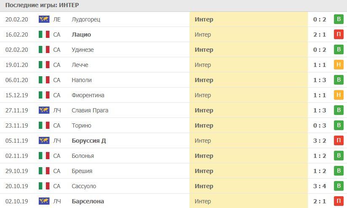Click the green win badge for Torino match
The width and height of the screenshot is (347, 208).
click(339, 125)
